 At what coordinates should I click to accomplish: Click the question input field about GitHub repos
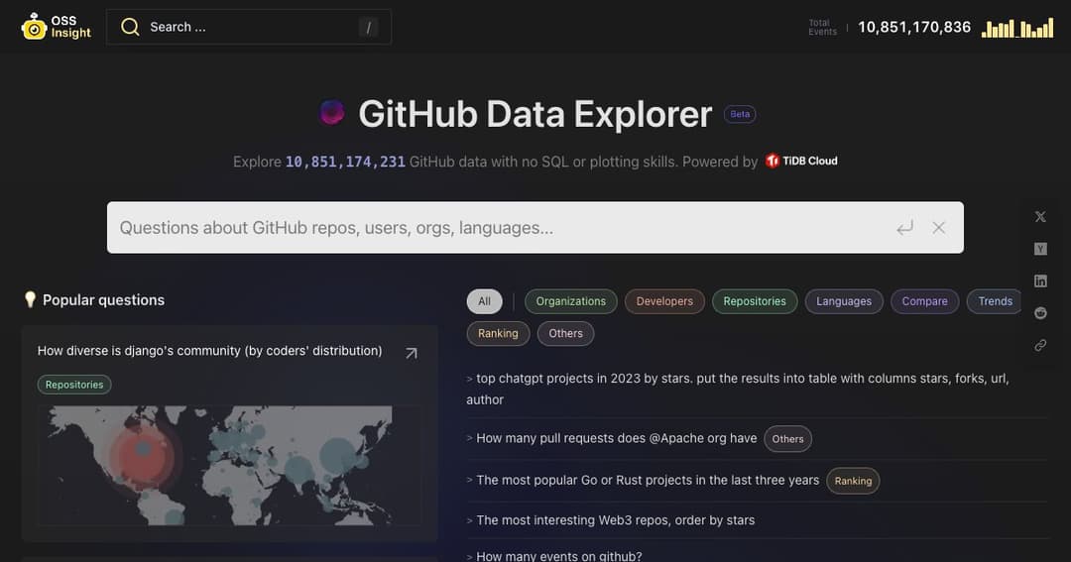pos(535,227)
